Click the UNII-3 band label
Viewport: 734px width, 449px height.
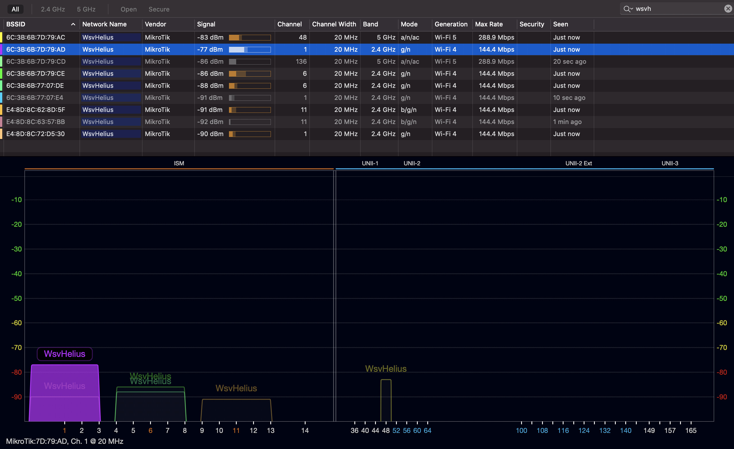click(670, 163)
